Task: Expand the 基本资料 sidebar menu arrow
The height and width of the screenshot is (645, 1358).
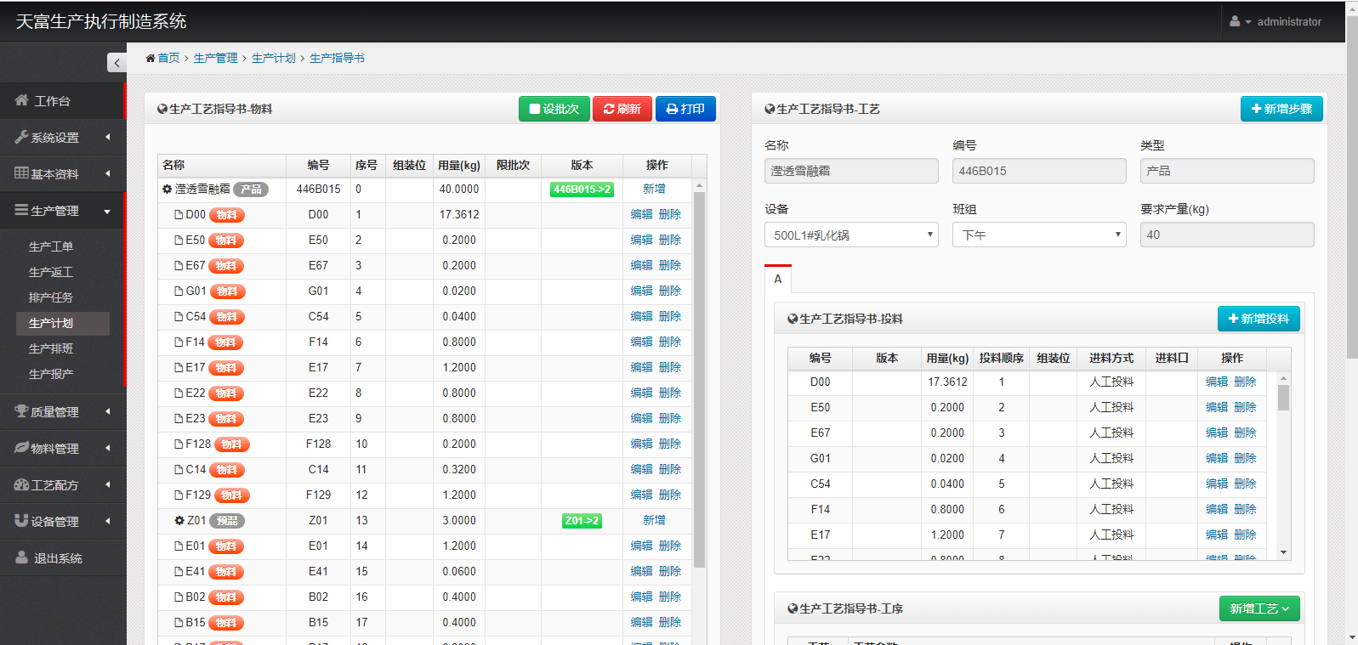Action: pos(107,173)
